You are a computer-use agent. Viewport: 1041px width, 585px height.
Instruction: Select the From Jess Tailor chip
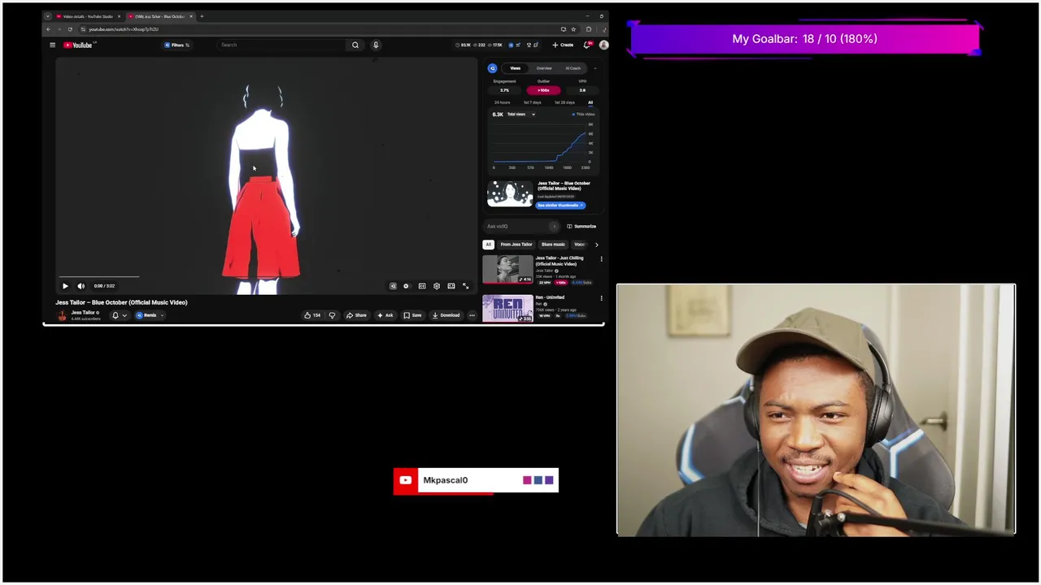(516, 245)
